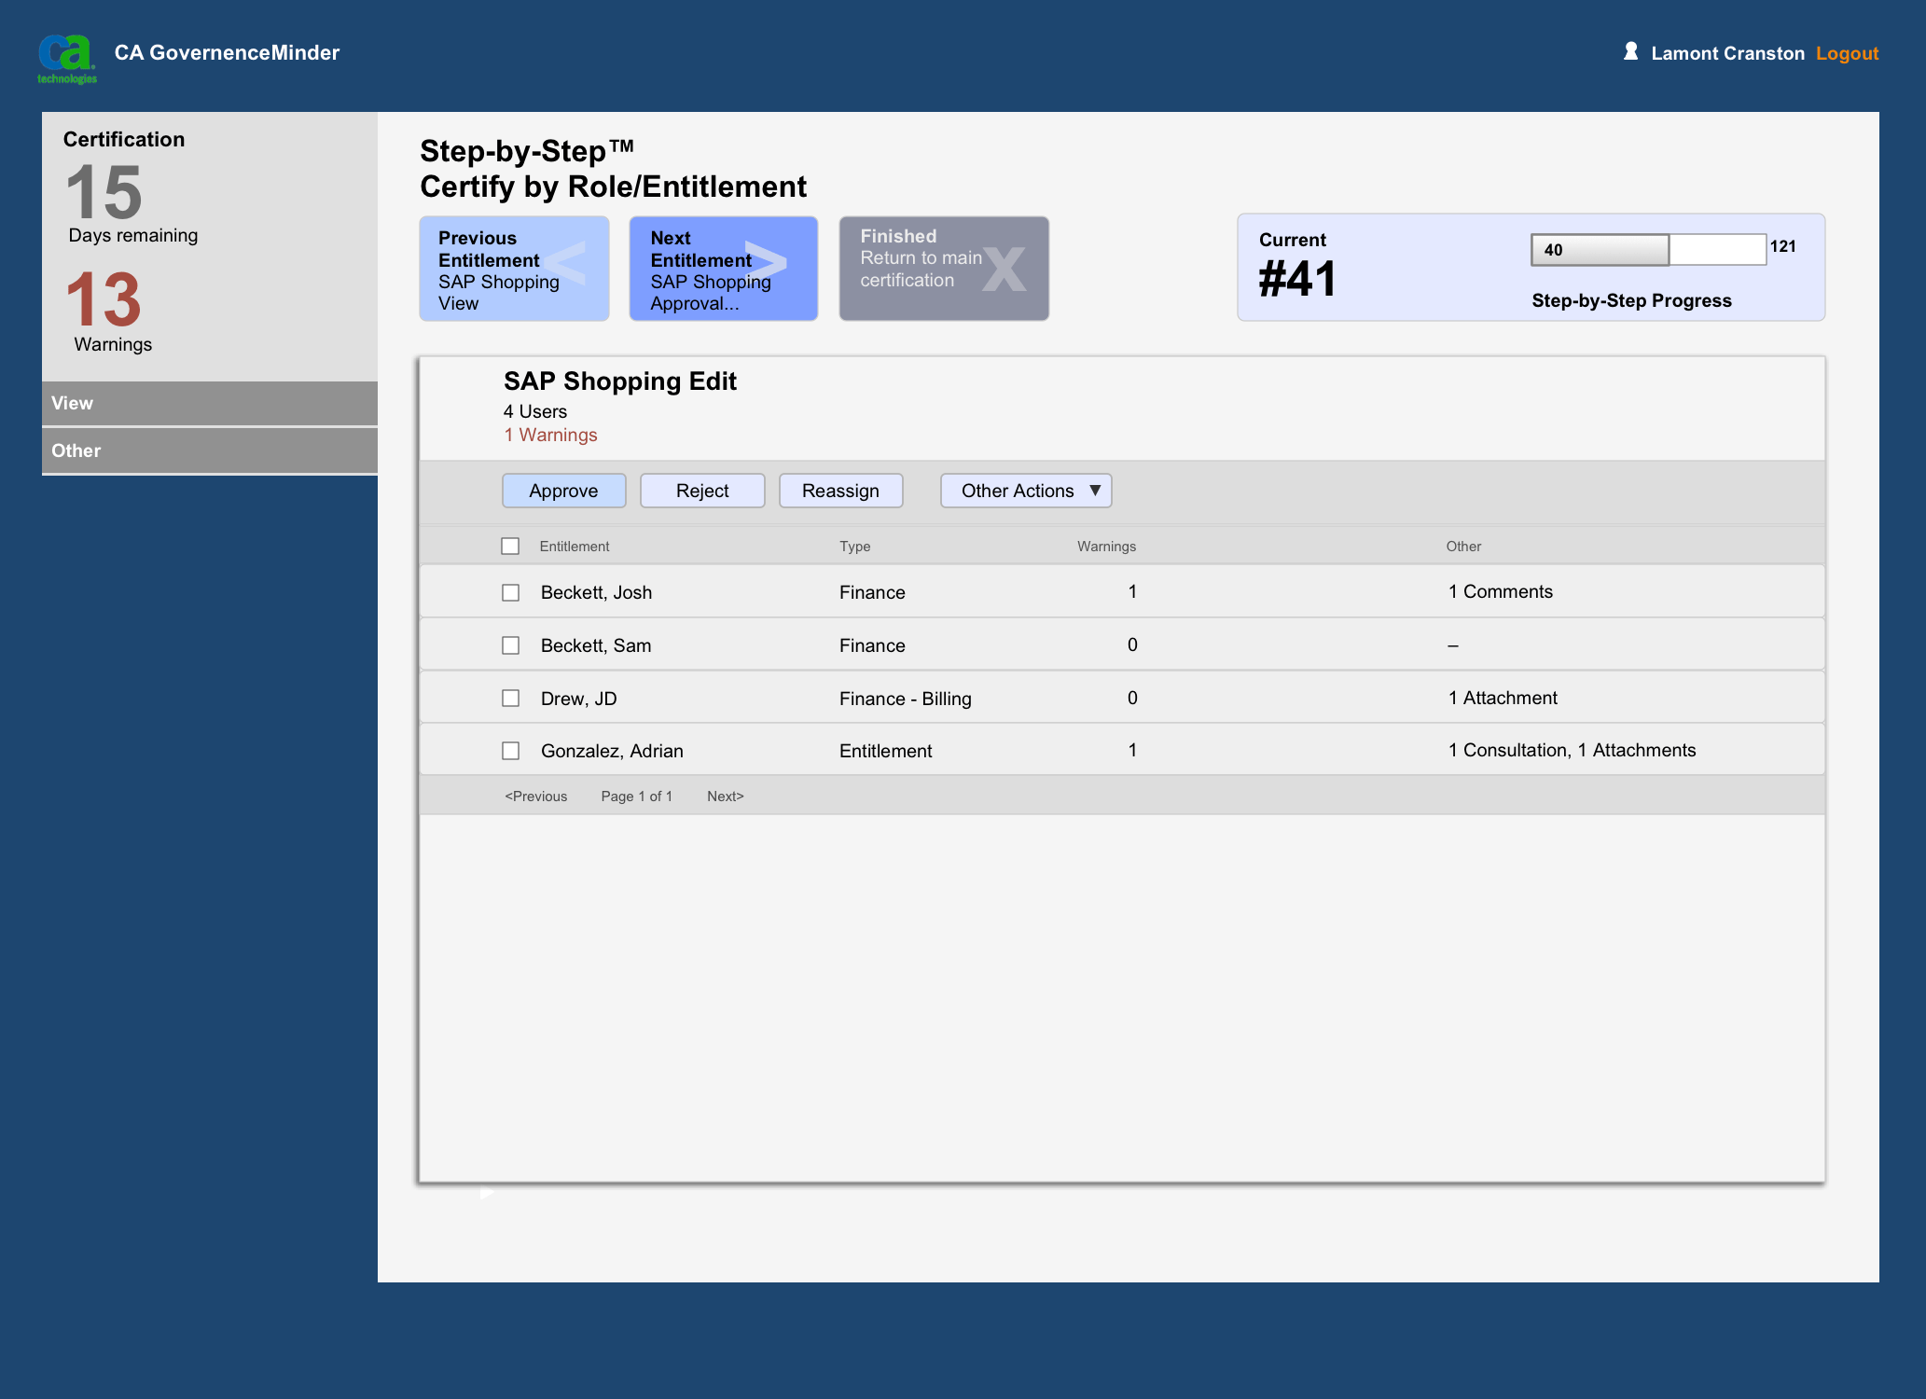
Task: Click Finished Return to main certification
Action: 944,269
